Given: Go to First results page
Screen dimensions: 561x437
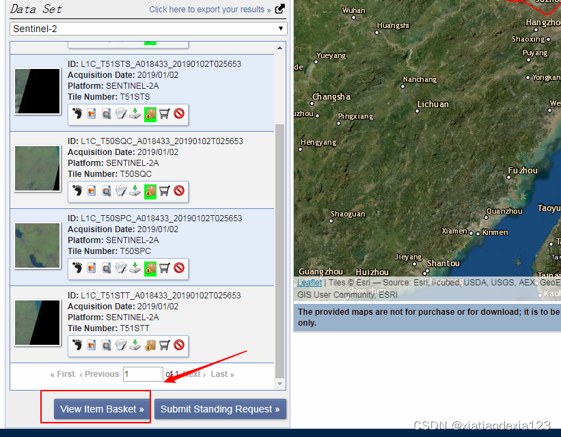Looking at the screenshot, I should 63,374.
